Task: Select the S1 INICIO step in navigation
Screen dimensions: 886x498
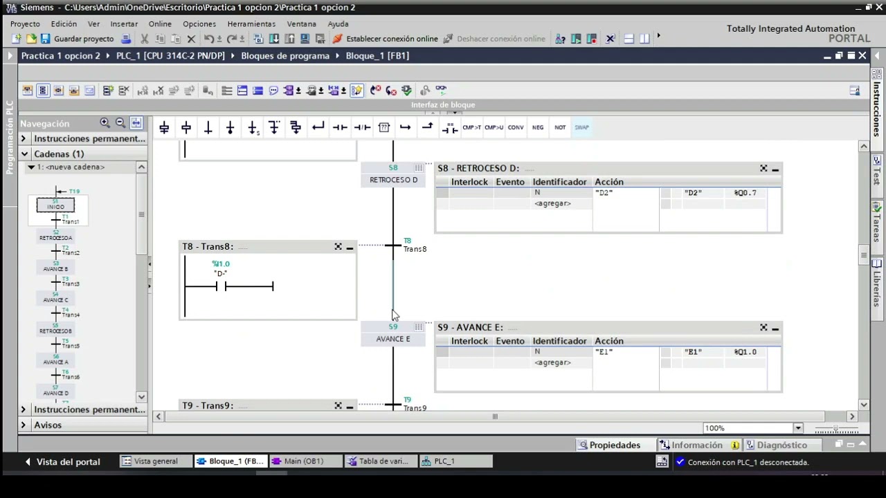Action: coord(55,205)
